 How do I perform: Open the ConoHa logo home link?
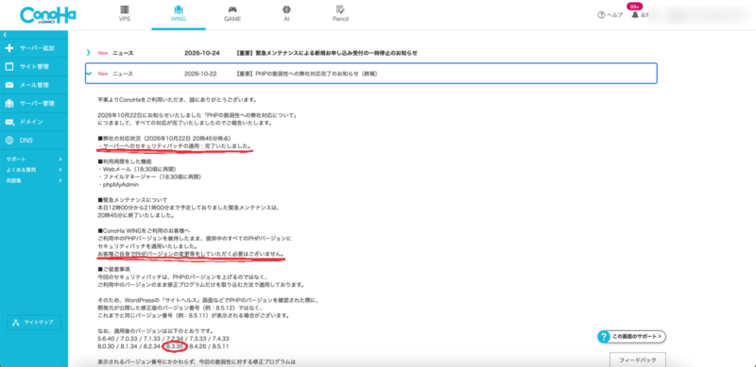point(48,15)
